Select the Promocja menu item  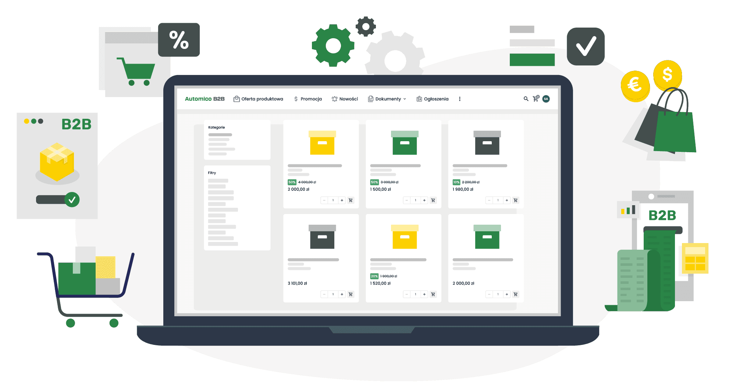coord(308,99)
